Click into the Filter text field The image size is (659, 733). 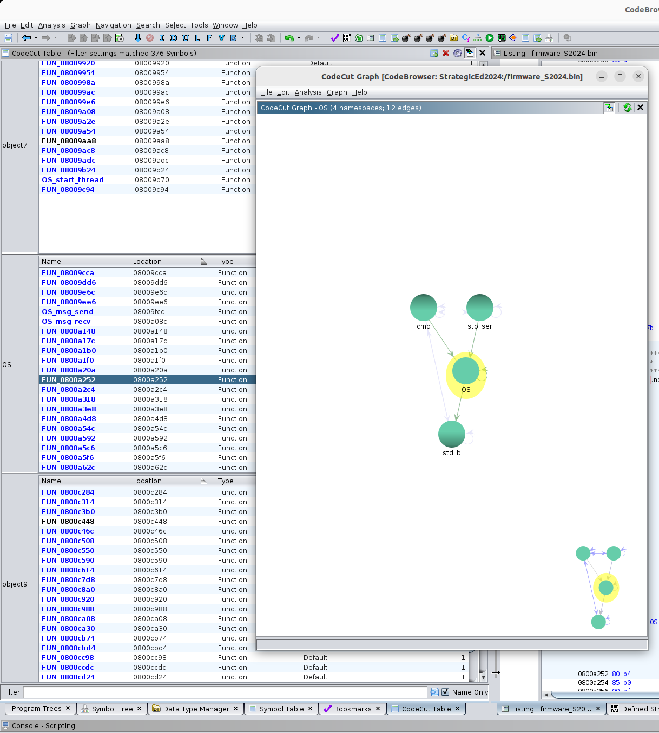[225, 692]
